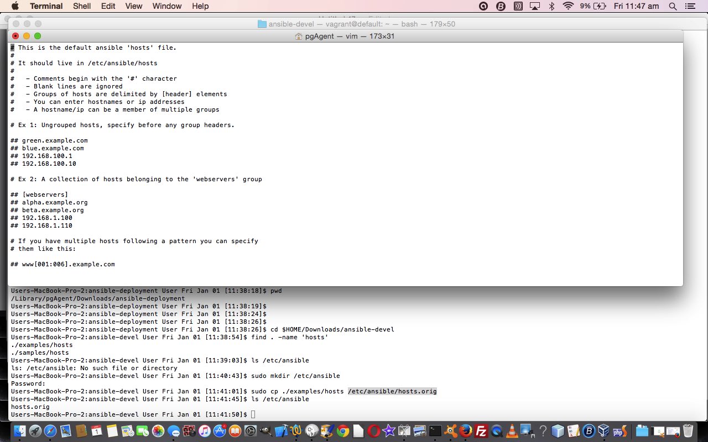The width and height of the screenshot is (708, 442).
Task: Open Notes in the Dock
Action: click(x=112, y=431)
